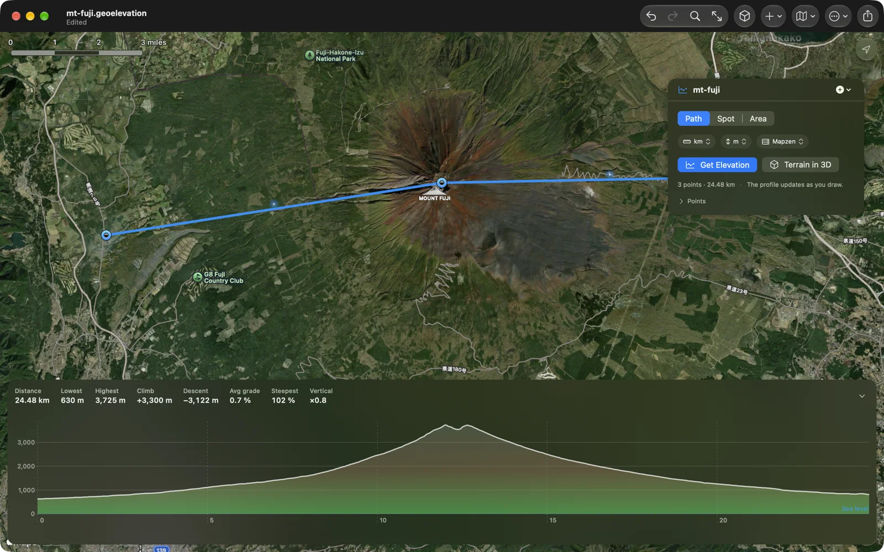
Task: Click the Lowest 630 m statistic
Action: 72,396
